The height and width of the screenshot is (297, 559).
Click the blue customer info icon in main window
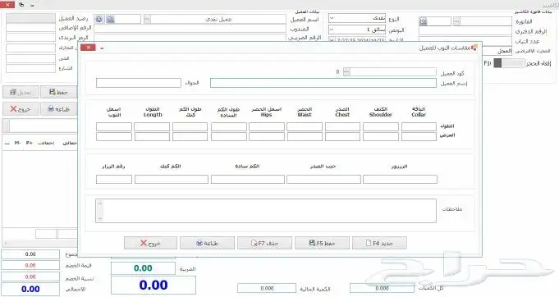(99, 19)
